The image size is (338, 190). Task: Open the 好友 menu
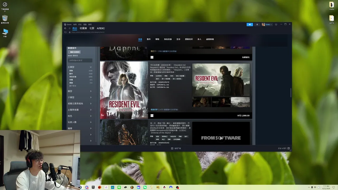[80, 25]
